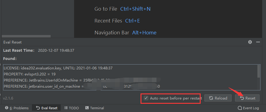266x112 pixels.
Task: Click the Eval Reset tab undo icon
Action: pos(38,108)
